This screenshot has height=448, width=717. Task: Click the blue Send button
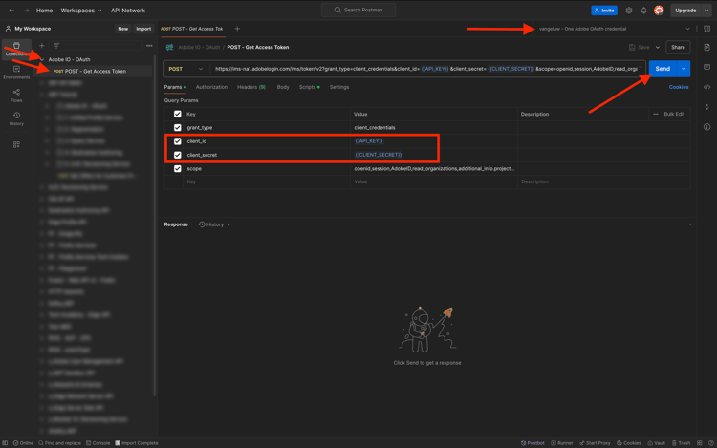click(x=663, y=69)
